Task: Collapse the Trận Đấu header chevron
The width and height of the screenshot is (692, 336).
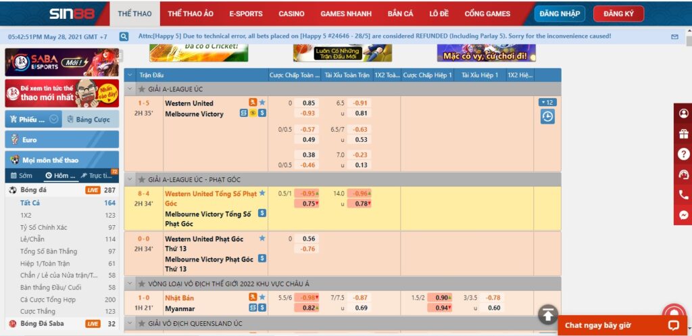Action: (130, 75)
